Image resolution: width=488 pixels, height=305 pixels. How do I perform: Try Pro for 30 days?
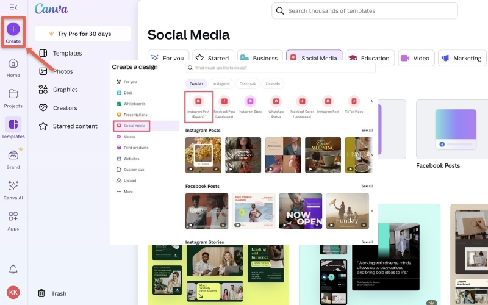tap(83, 34)
